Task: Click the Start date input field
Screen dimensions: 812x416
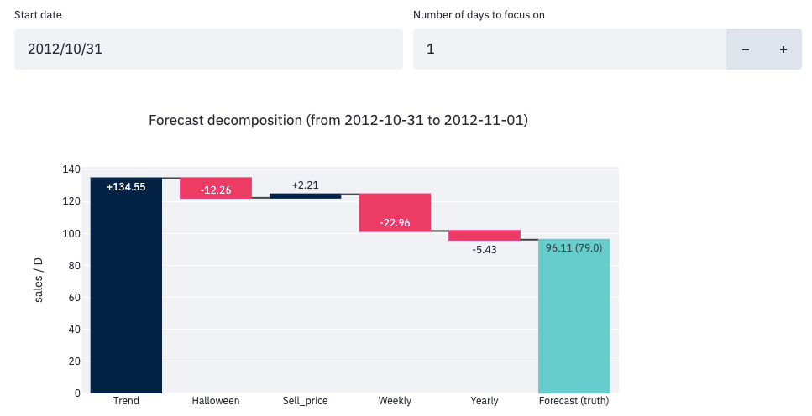Action: pyautogui.click(x=208, y=49)
